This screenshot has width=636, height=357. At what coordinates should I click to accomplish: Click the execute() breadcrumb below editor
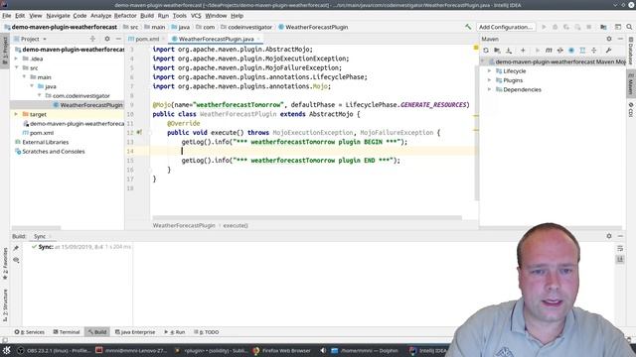[236, 225]
